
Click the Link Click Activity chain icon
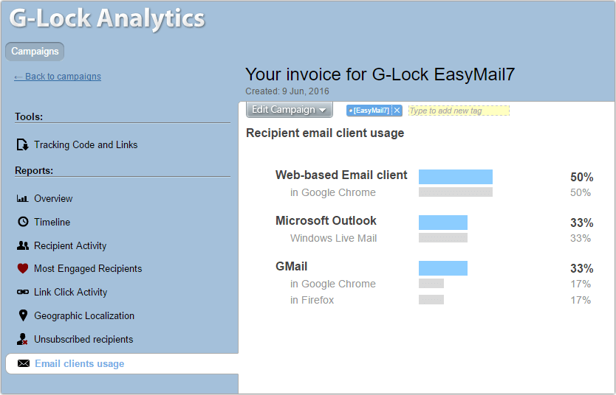pyautogui.click(x=23, y=292)
